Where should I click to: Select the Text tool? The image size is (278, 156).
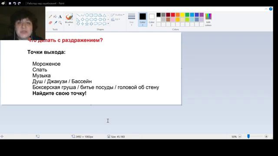(60, 16)
